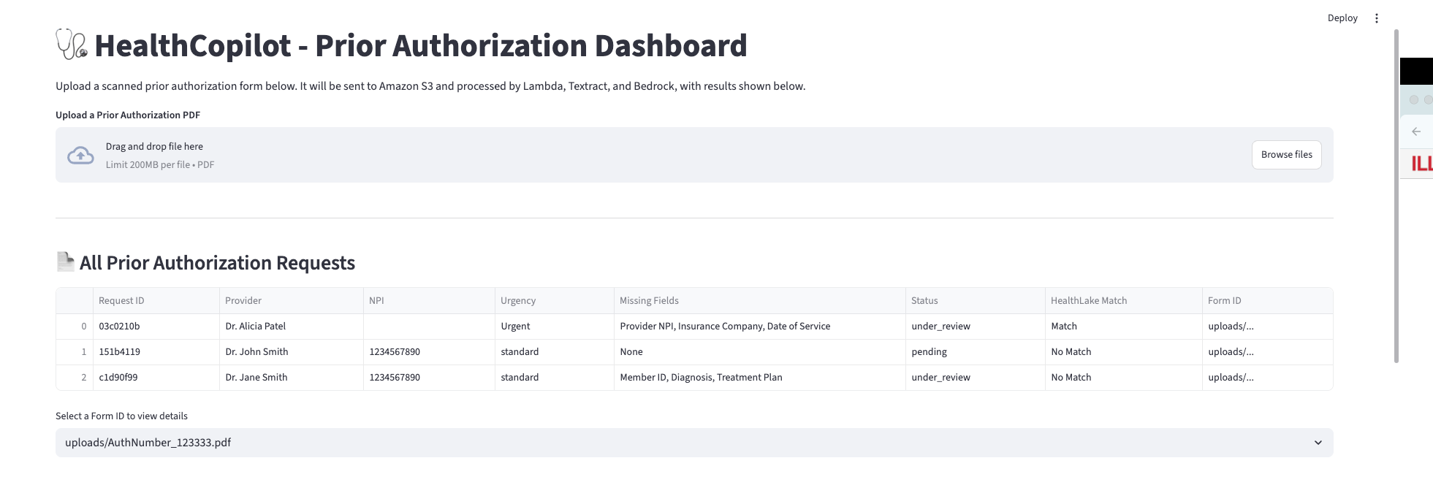Click uploads/... Form ID in row 0
This screenshot has width=1433, height=477.
pyautogui.click(x=1268, y=327)
